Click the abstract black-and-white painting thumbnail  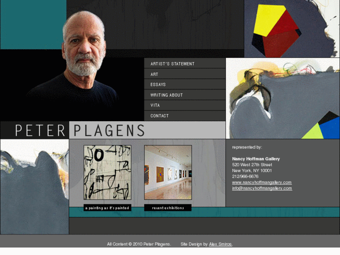point(108,172)
